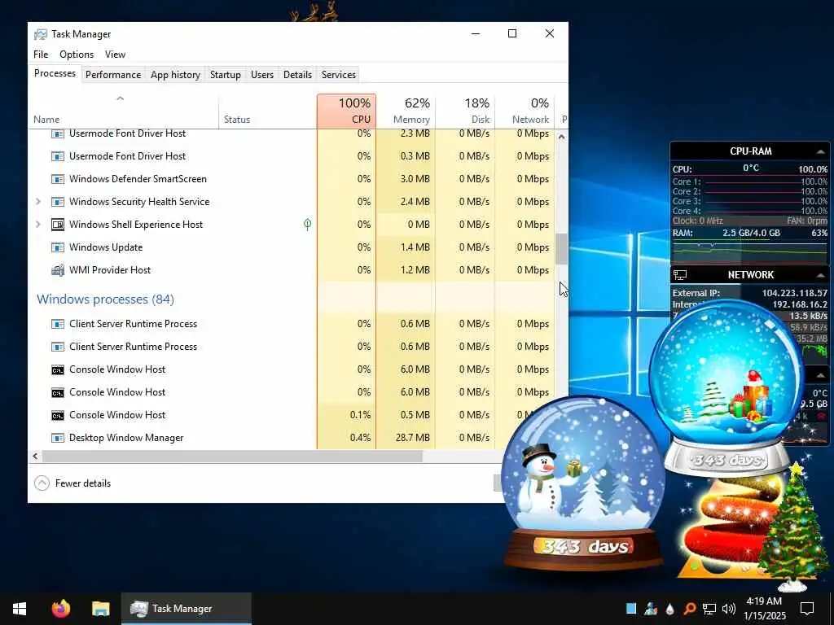Select the Windows Update process row
The height and width of the screenshot is (625, 834).
coord(292,247)
